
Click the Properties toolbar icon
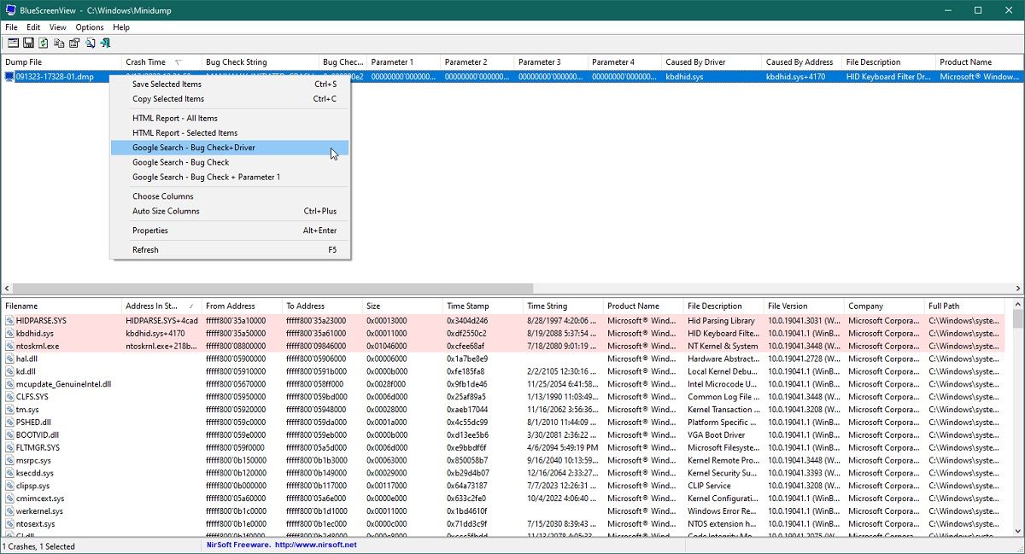point(74,43)
